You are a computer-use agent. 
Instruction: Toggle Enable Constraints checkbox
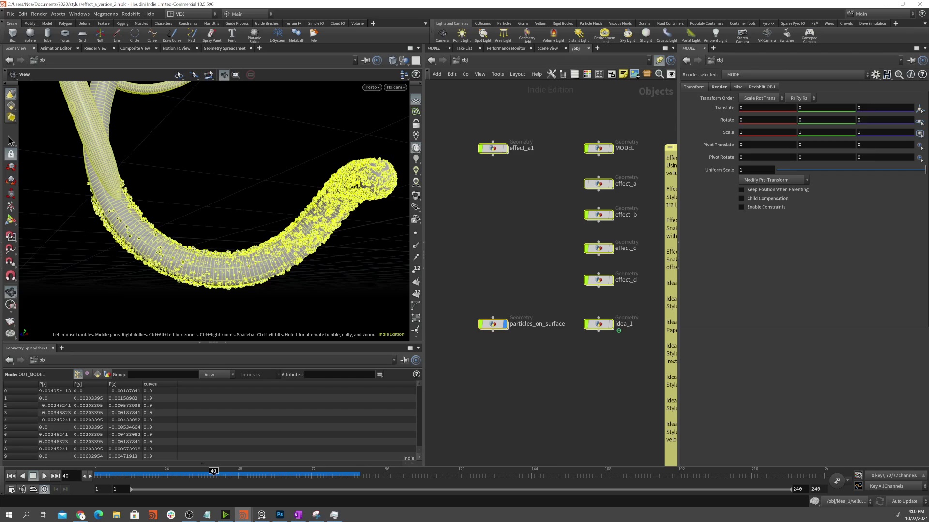(x=741, y=207)
